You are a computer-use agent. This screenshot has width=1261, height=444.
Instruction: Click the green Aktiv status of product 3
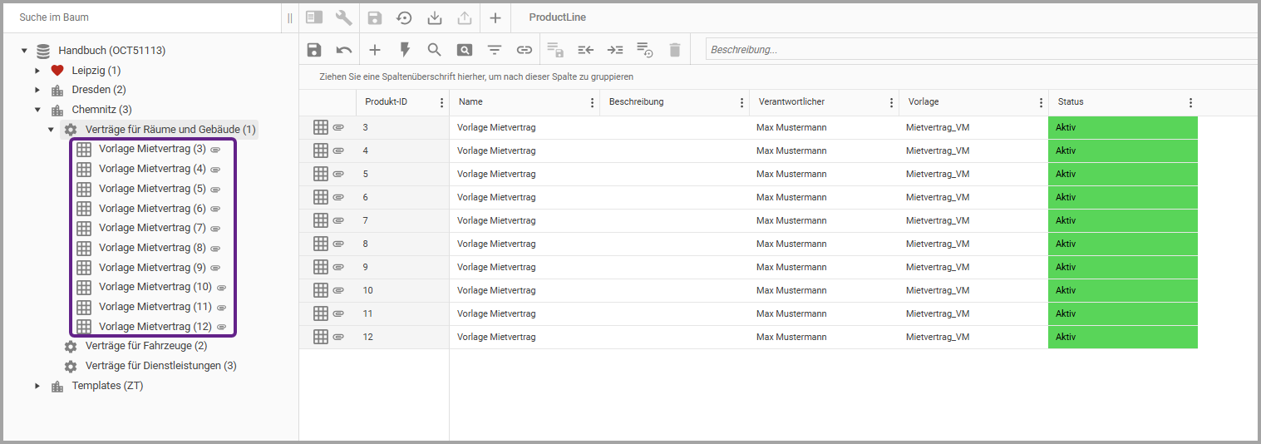1122,127
